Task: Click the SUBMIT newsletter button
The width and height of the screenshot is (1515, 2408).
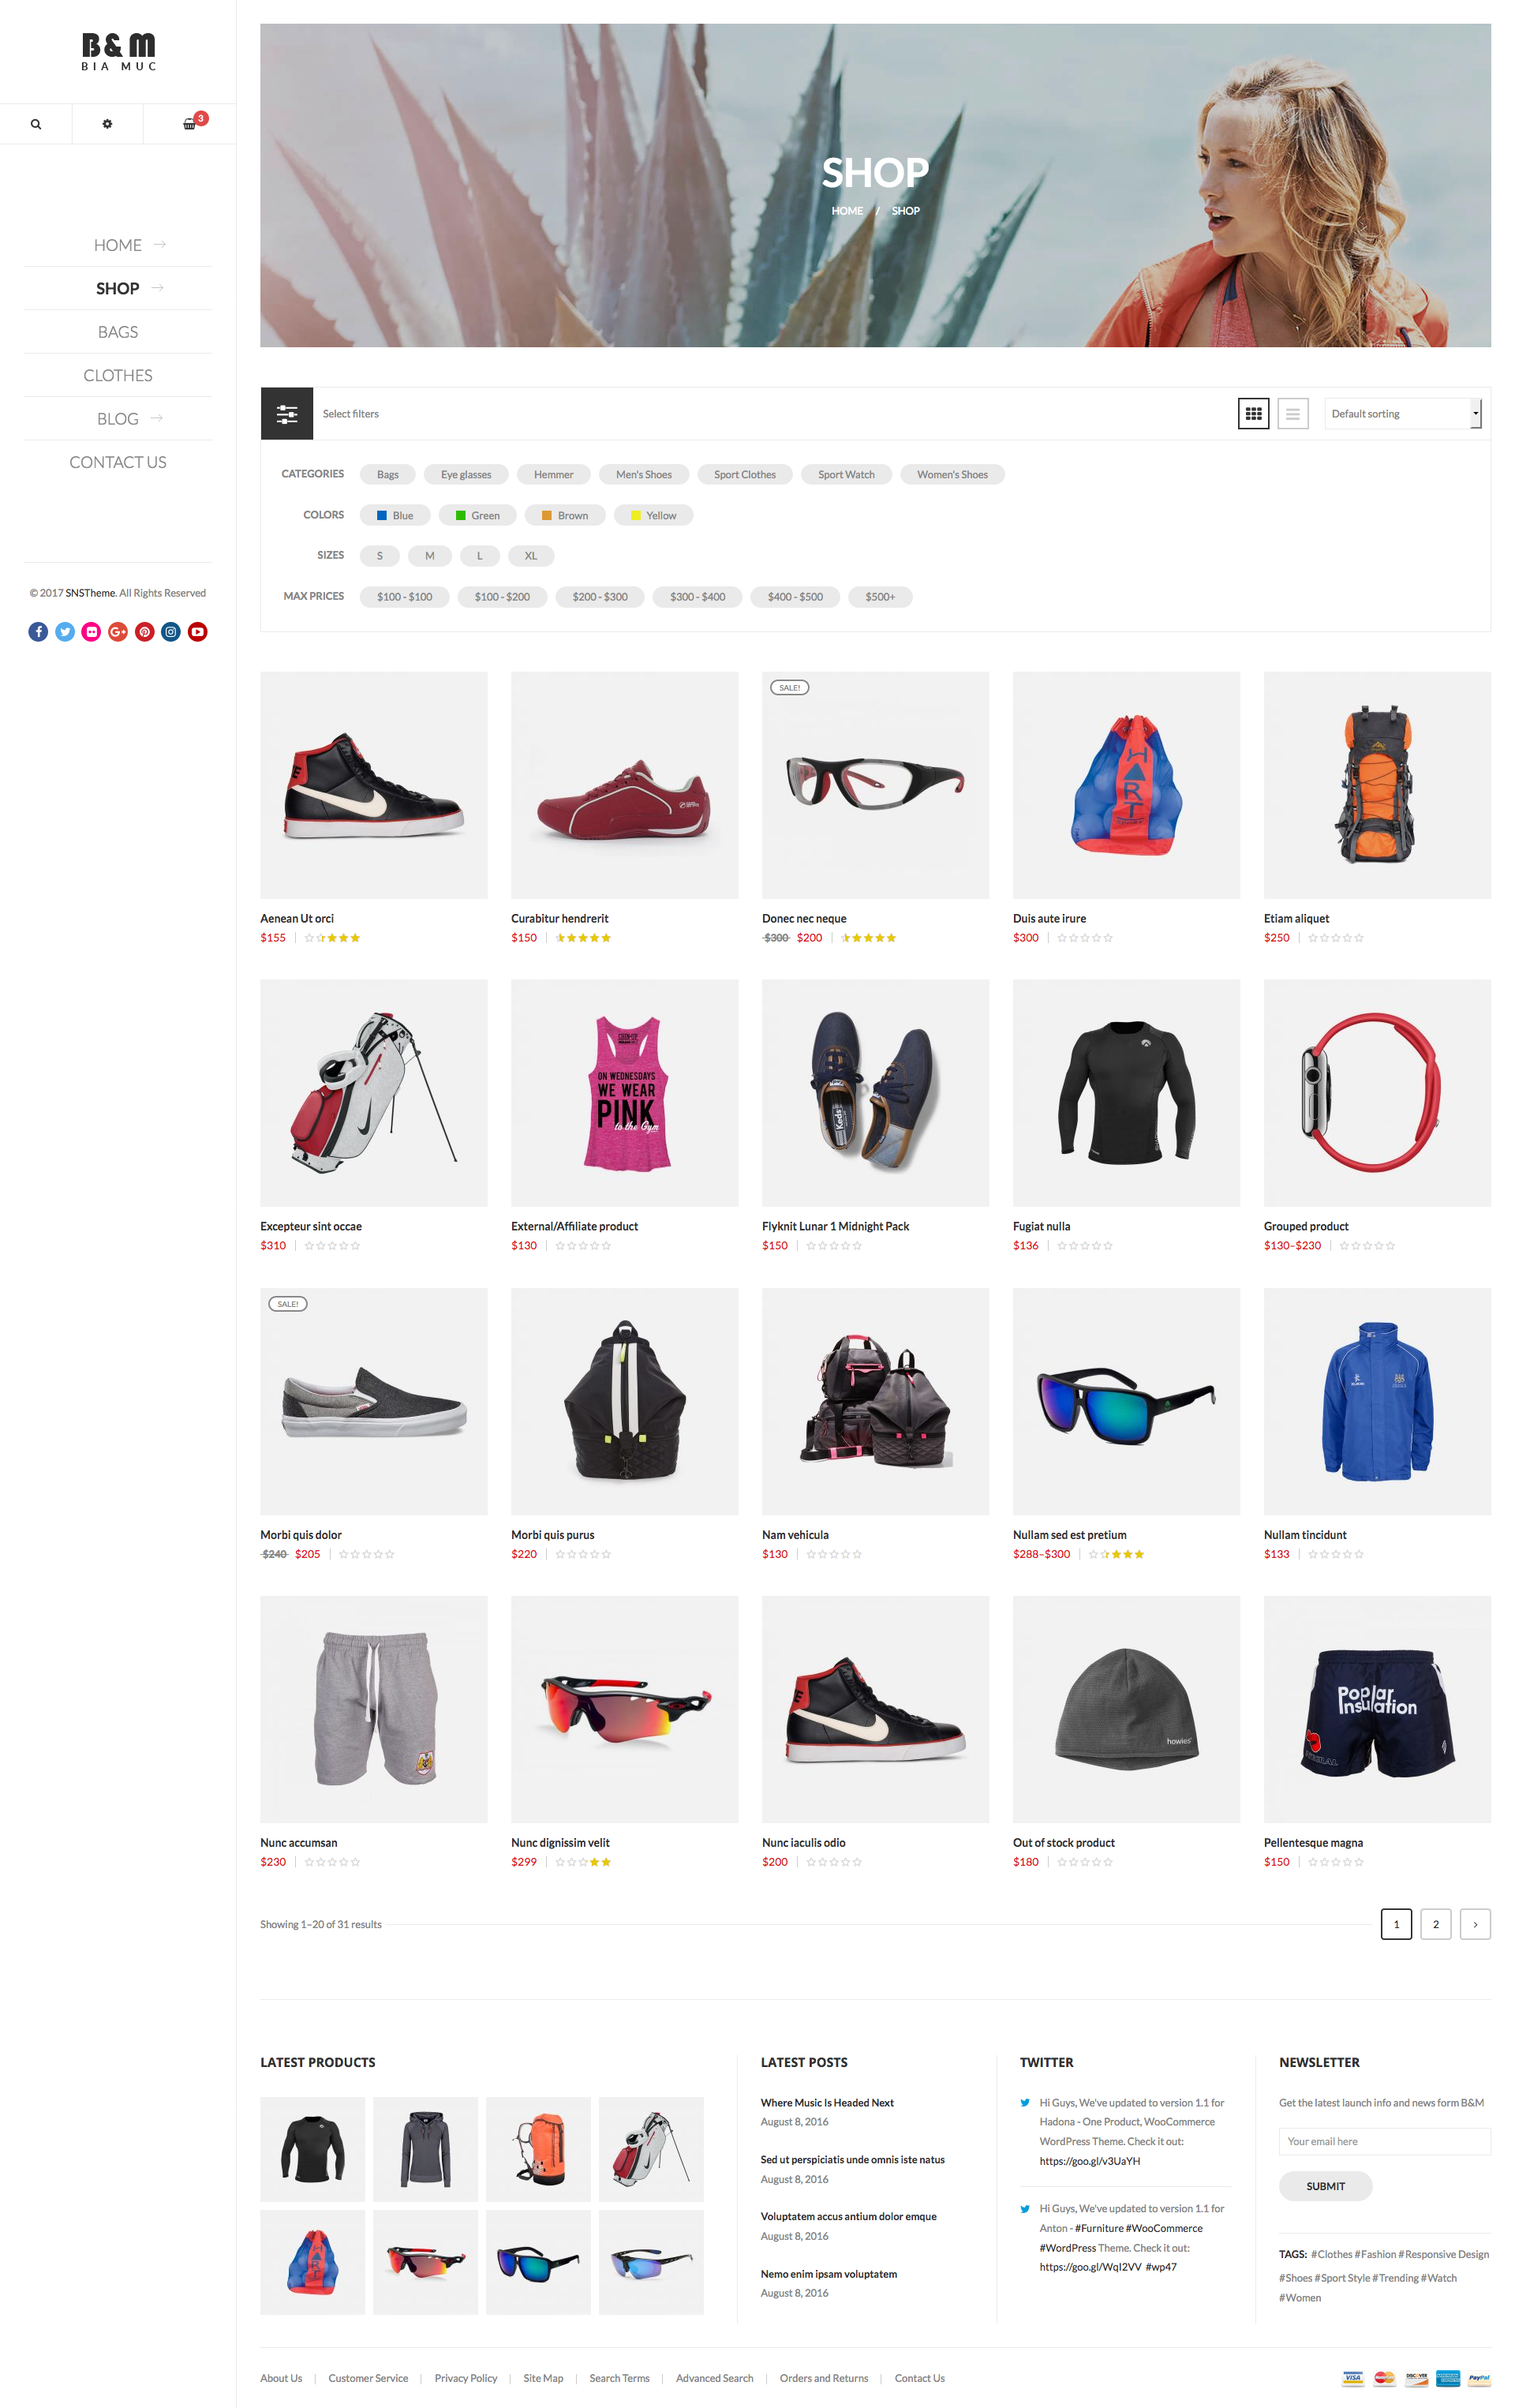Action: point(1325,2186)
